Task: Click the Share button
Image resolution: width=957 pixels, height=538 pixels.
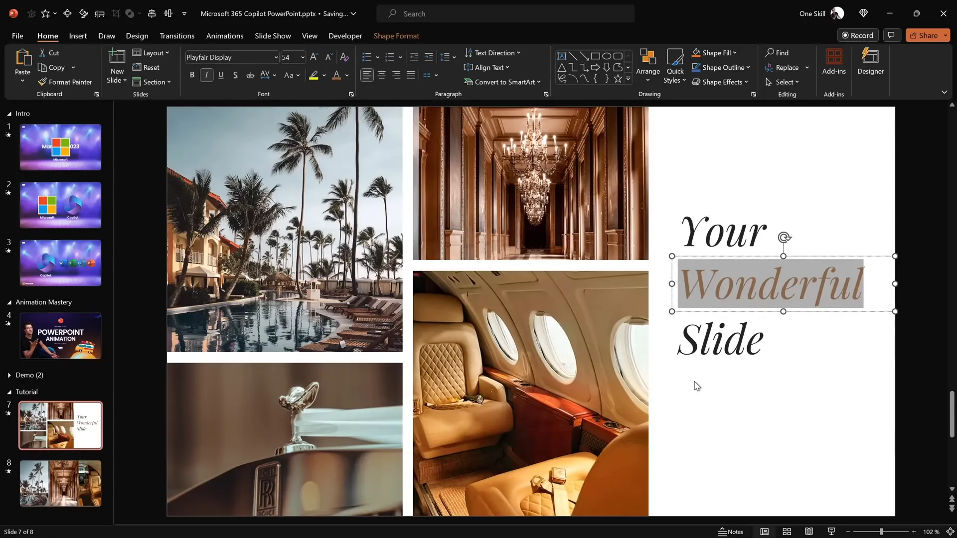Action: pyautogui.click(x=923, y=35)
